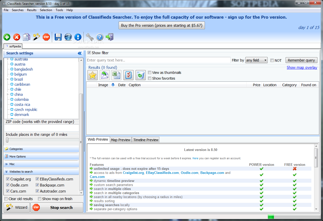The image size is (323, 221).
Task: Click the ZIP code input field
Action: [x=42, y=128]
